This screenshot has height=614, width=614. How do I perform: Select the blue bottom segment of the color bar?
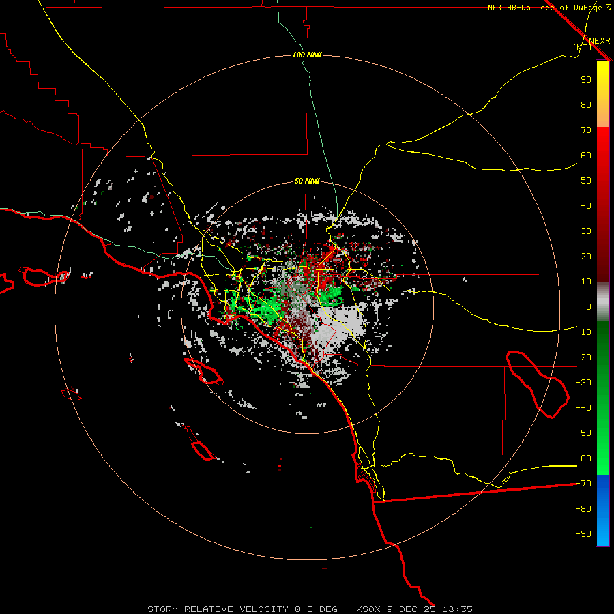coord(602,510)
